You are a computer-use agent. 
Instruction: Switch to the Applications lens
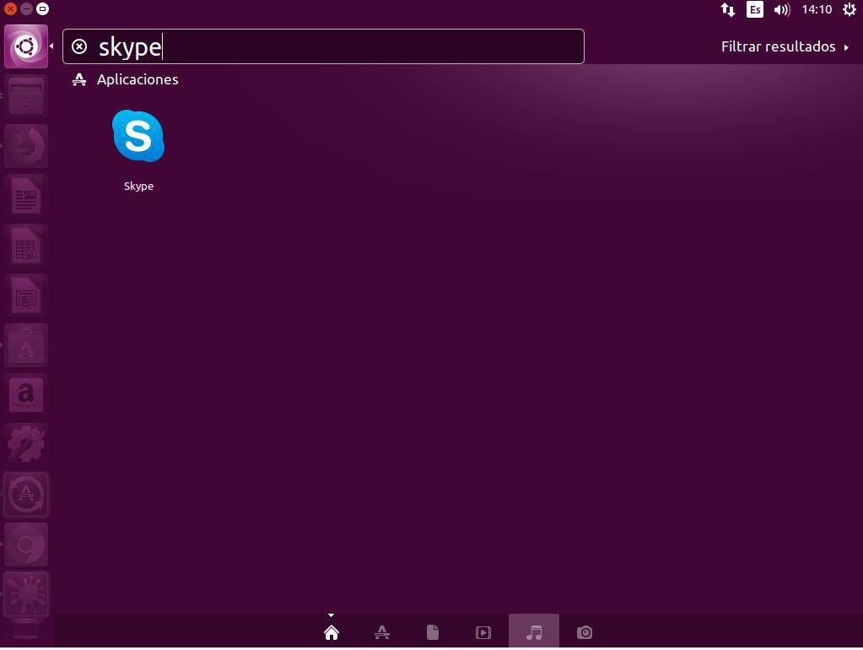382,632
